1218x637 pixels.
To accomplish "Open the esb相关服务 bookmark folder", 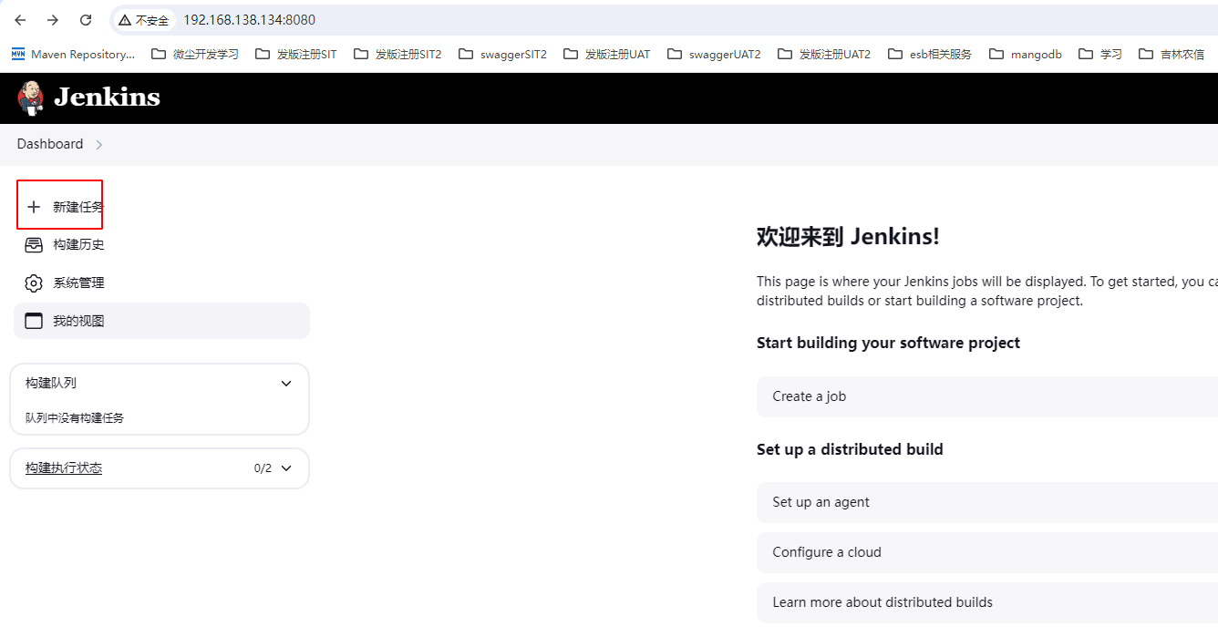I will (x=930, y=54).
